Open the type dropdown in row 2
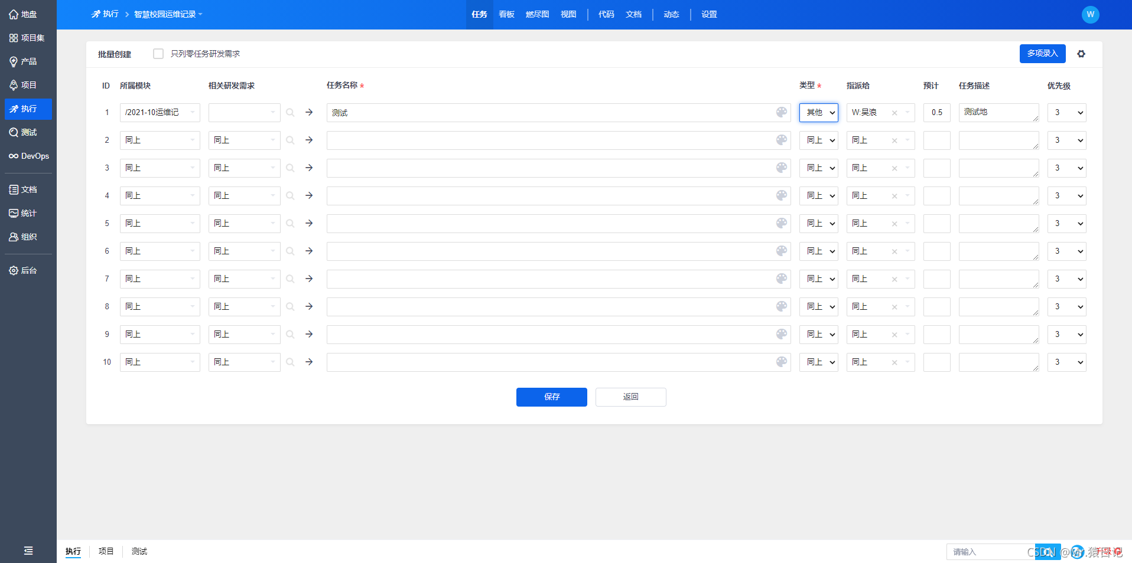 [819, 140]
